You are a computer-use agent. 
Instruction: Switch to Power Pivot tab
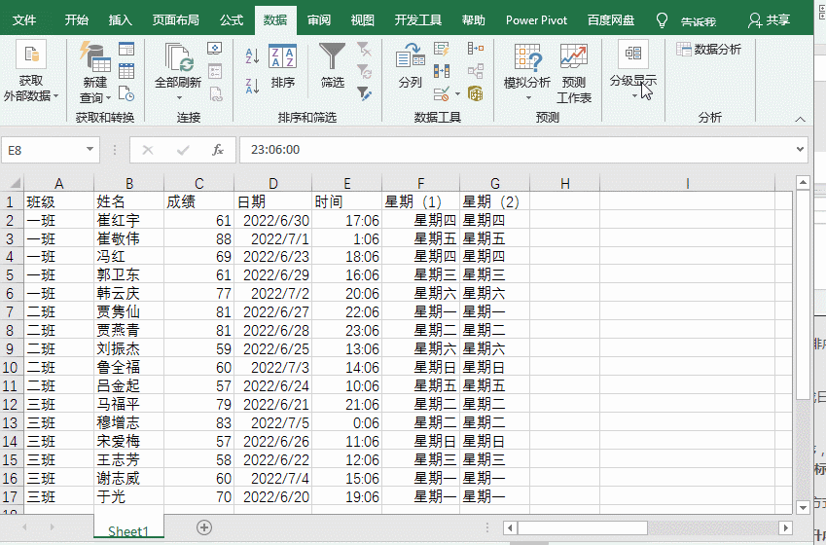[x=536, y=20]
